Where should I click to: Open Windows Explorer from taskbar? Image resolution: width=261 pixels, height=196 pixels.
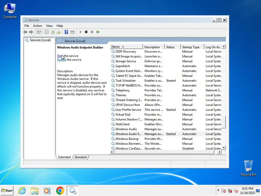(x=35, y=191)
